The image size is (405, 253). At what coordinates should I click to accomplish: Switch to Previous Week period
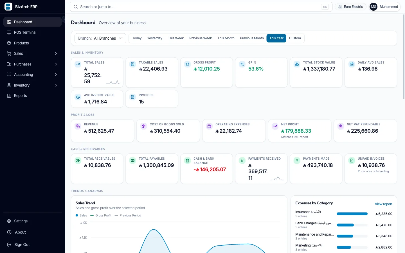201,38
